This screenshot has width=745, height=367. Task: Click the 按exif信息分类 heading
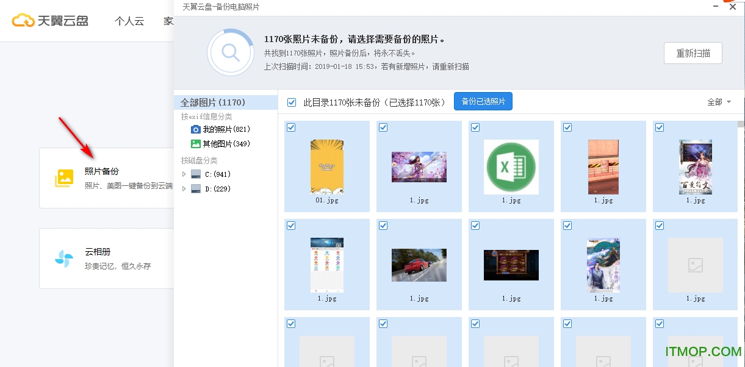pyautogui.click(x=206, y=116)
